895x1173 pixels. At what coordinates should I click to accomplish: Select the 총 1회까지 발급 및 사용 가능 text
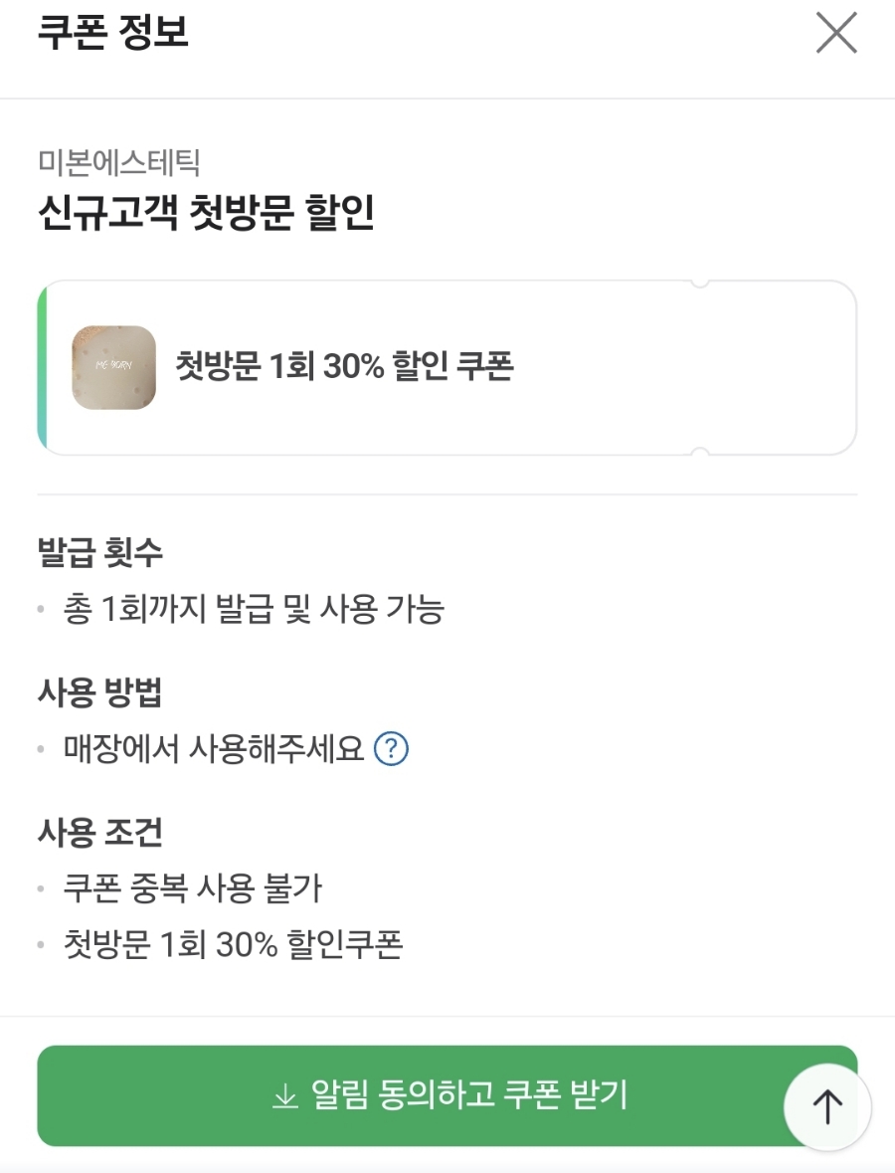point(254,609)
